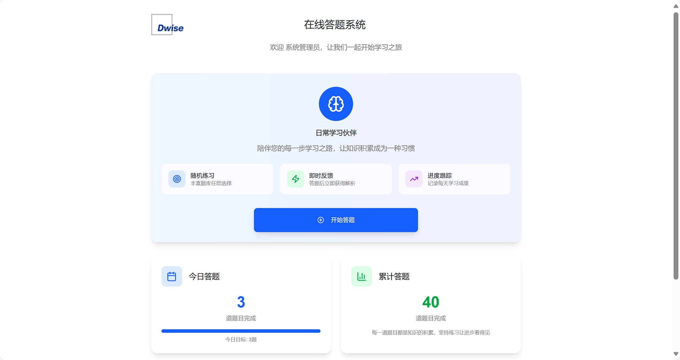Click the blue daily goal progress bar
Viewport: 680px width, 360px height.
(x=241, y=331)
